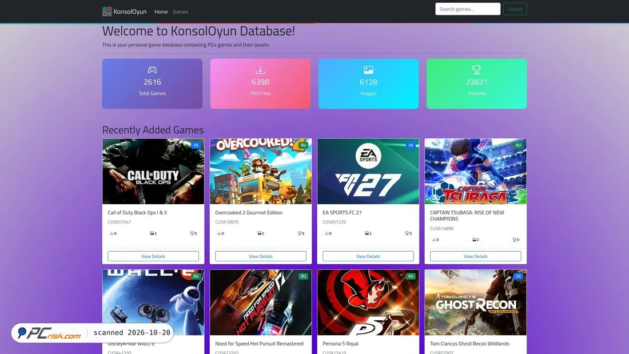Open WALL-E cover image
The image size is (629, 354).
153,302
